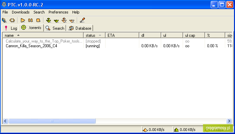Click the orange angle-brackets toolbar icon

tap(12, 20)
